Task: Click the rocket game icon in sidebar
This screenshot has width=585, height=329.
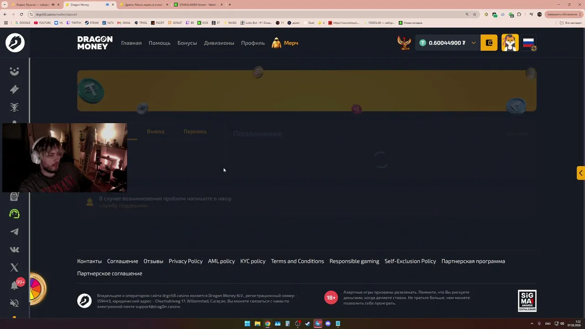Action: (x=15, y=89)
